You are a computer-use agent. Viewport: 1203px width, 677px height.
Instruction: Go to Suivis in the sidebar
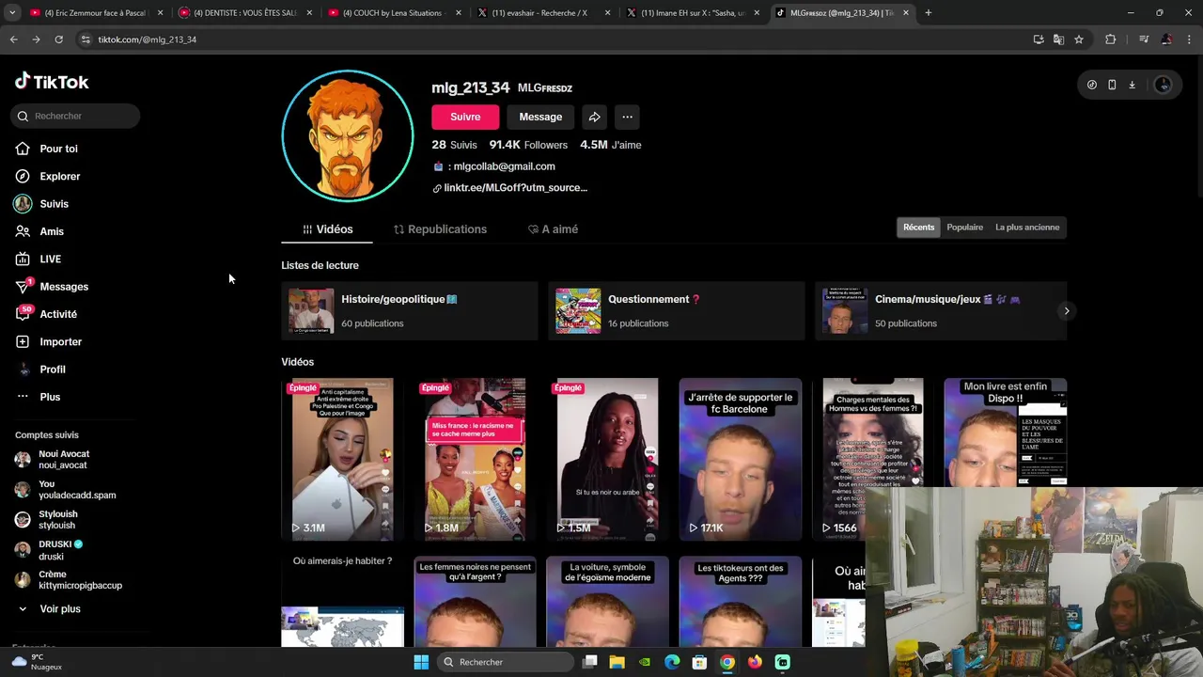point(54,204)
